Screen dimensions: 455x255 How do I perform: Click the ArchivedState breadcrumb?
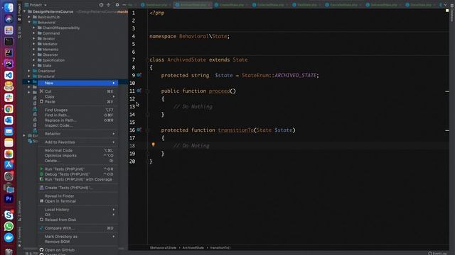[193, 248]
